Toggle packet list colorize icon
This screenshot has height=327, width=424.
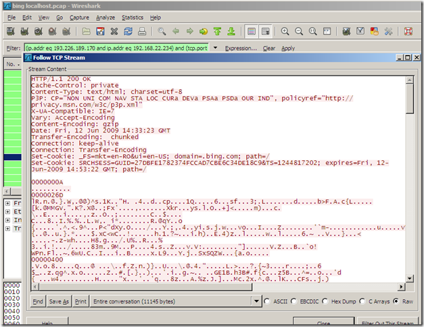[x=252, y=31]
